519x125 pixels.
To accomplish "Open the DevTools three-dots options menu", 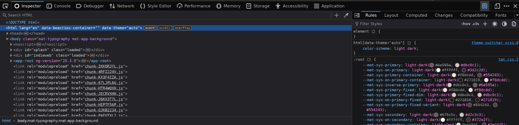I will [x=506, y=6].
